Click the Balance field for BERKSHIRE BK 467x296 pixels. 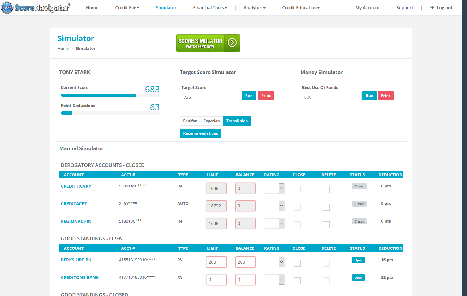click(245, 262)
